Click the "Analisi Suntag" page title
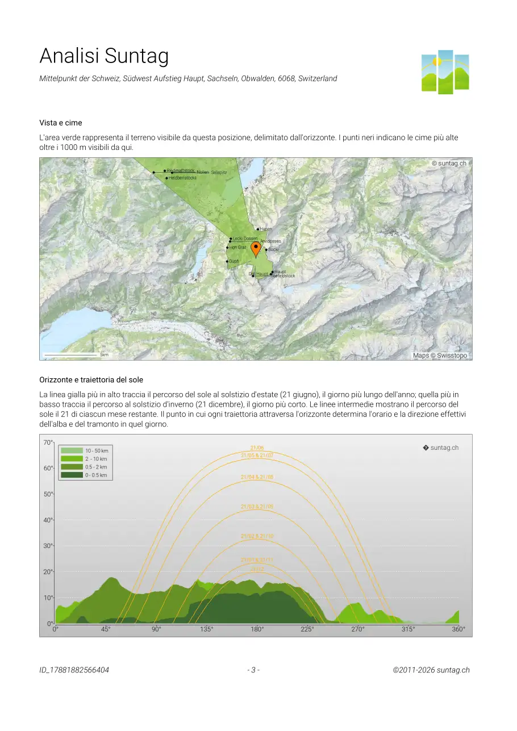 click(104, 56)
